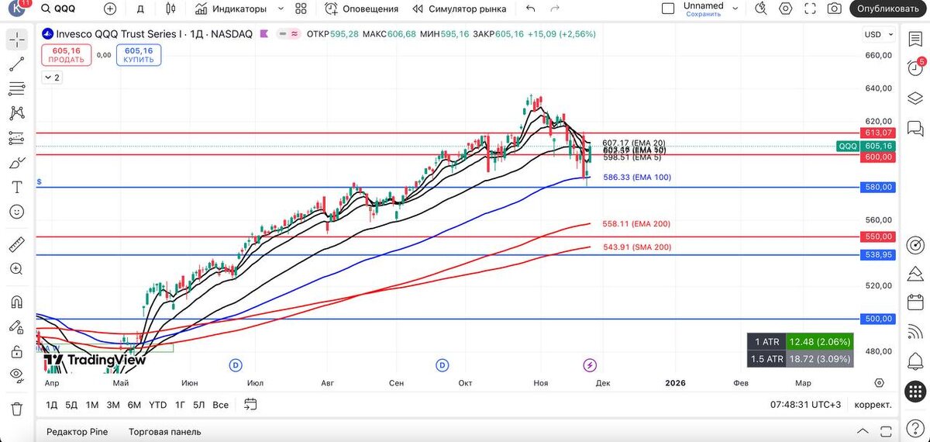Undo the last chart action
The image size is (930, 442).
530,9
